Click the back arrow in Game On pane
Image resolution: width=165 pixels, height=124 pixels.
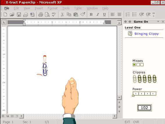coord(125,22)
